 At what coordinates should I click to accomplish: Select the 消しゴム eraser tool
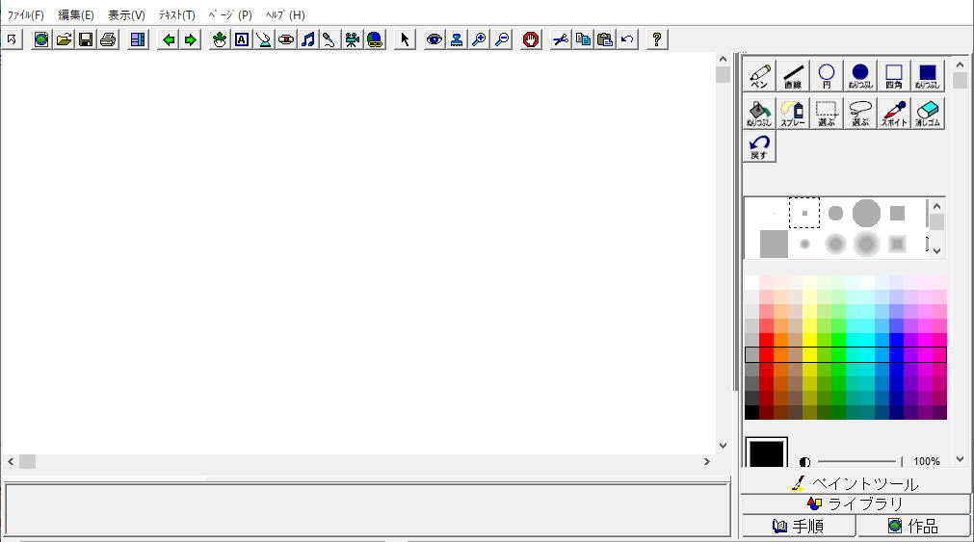tap(928, 113)
